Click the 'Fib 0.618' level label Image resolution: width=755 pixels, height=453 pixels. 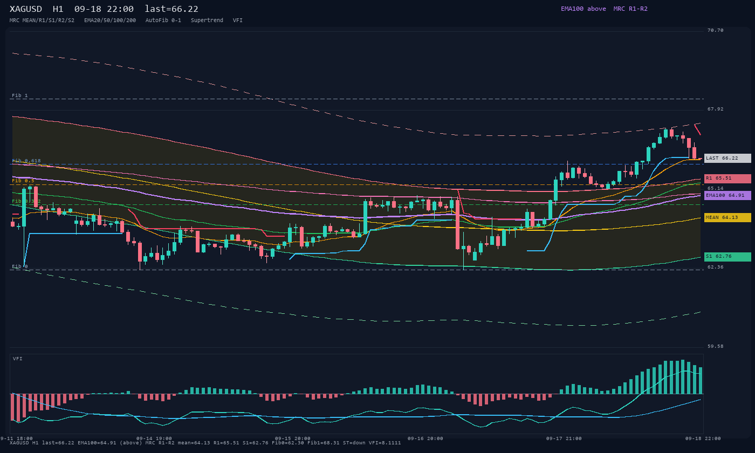(26, 161)
